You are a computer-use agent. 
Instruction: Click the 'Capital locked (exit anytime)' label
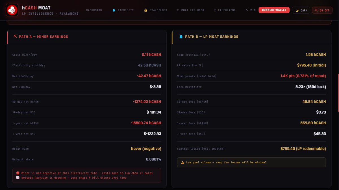point(201,149)
